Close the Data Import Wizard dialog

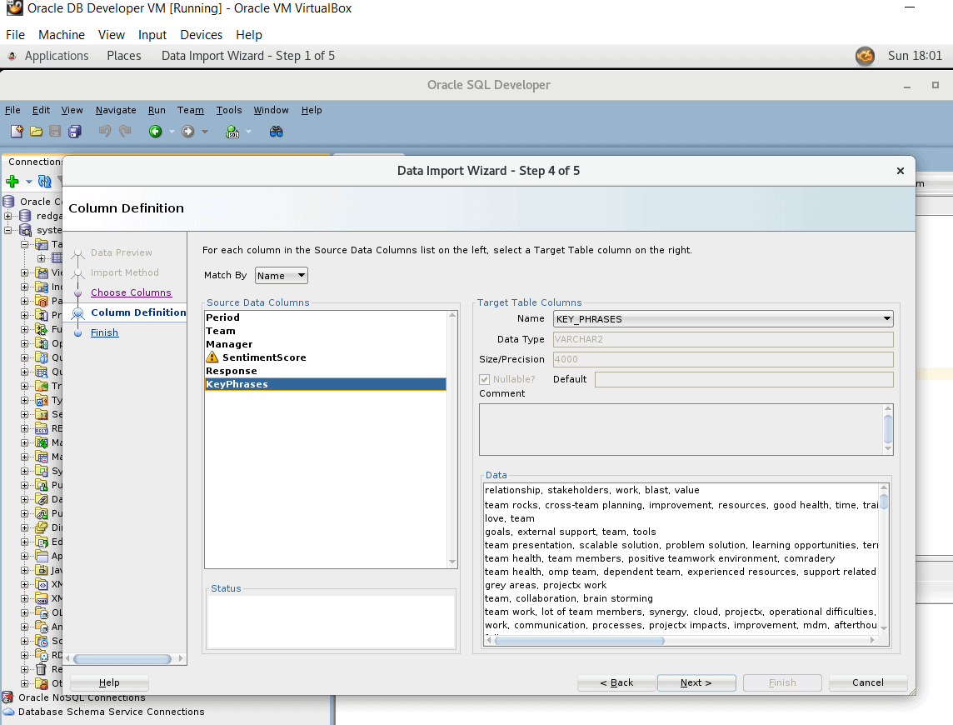(901, 171)
